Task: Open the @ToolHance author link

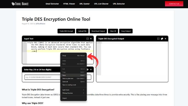Action: coord(41,24)
